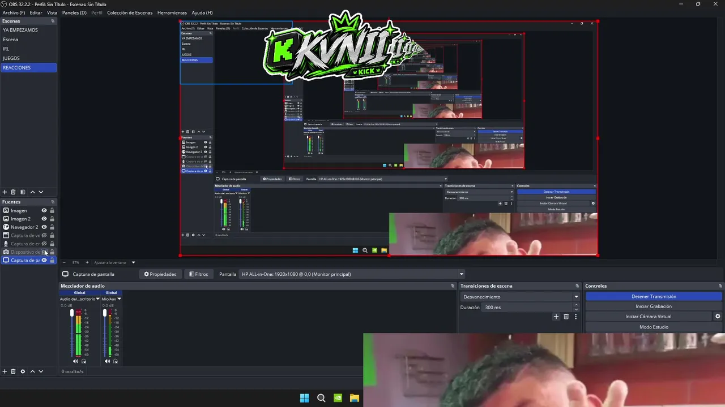Undock the Controles panel
This screenshot has height=407, width=725.
pyautogui.click(x=720, y=286)
